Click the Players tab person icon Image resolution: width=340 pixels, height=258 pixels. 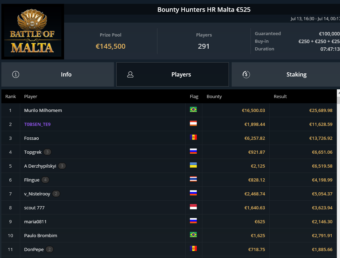(x=130, y=74)
